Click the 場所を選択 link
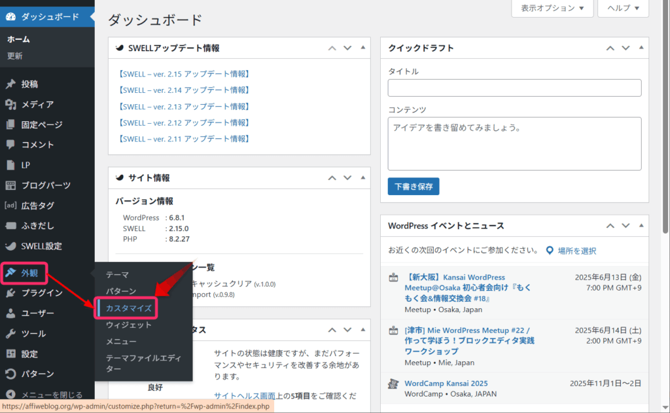This screenshot has width=670, height=413. coord(577,251)
